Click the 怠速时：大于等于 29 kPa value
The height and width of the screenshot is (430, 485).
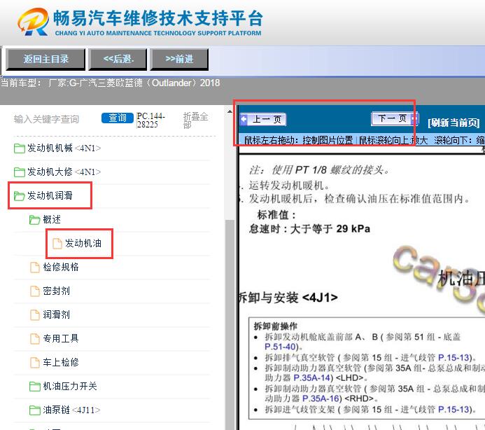(309, 229)
